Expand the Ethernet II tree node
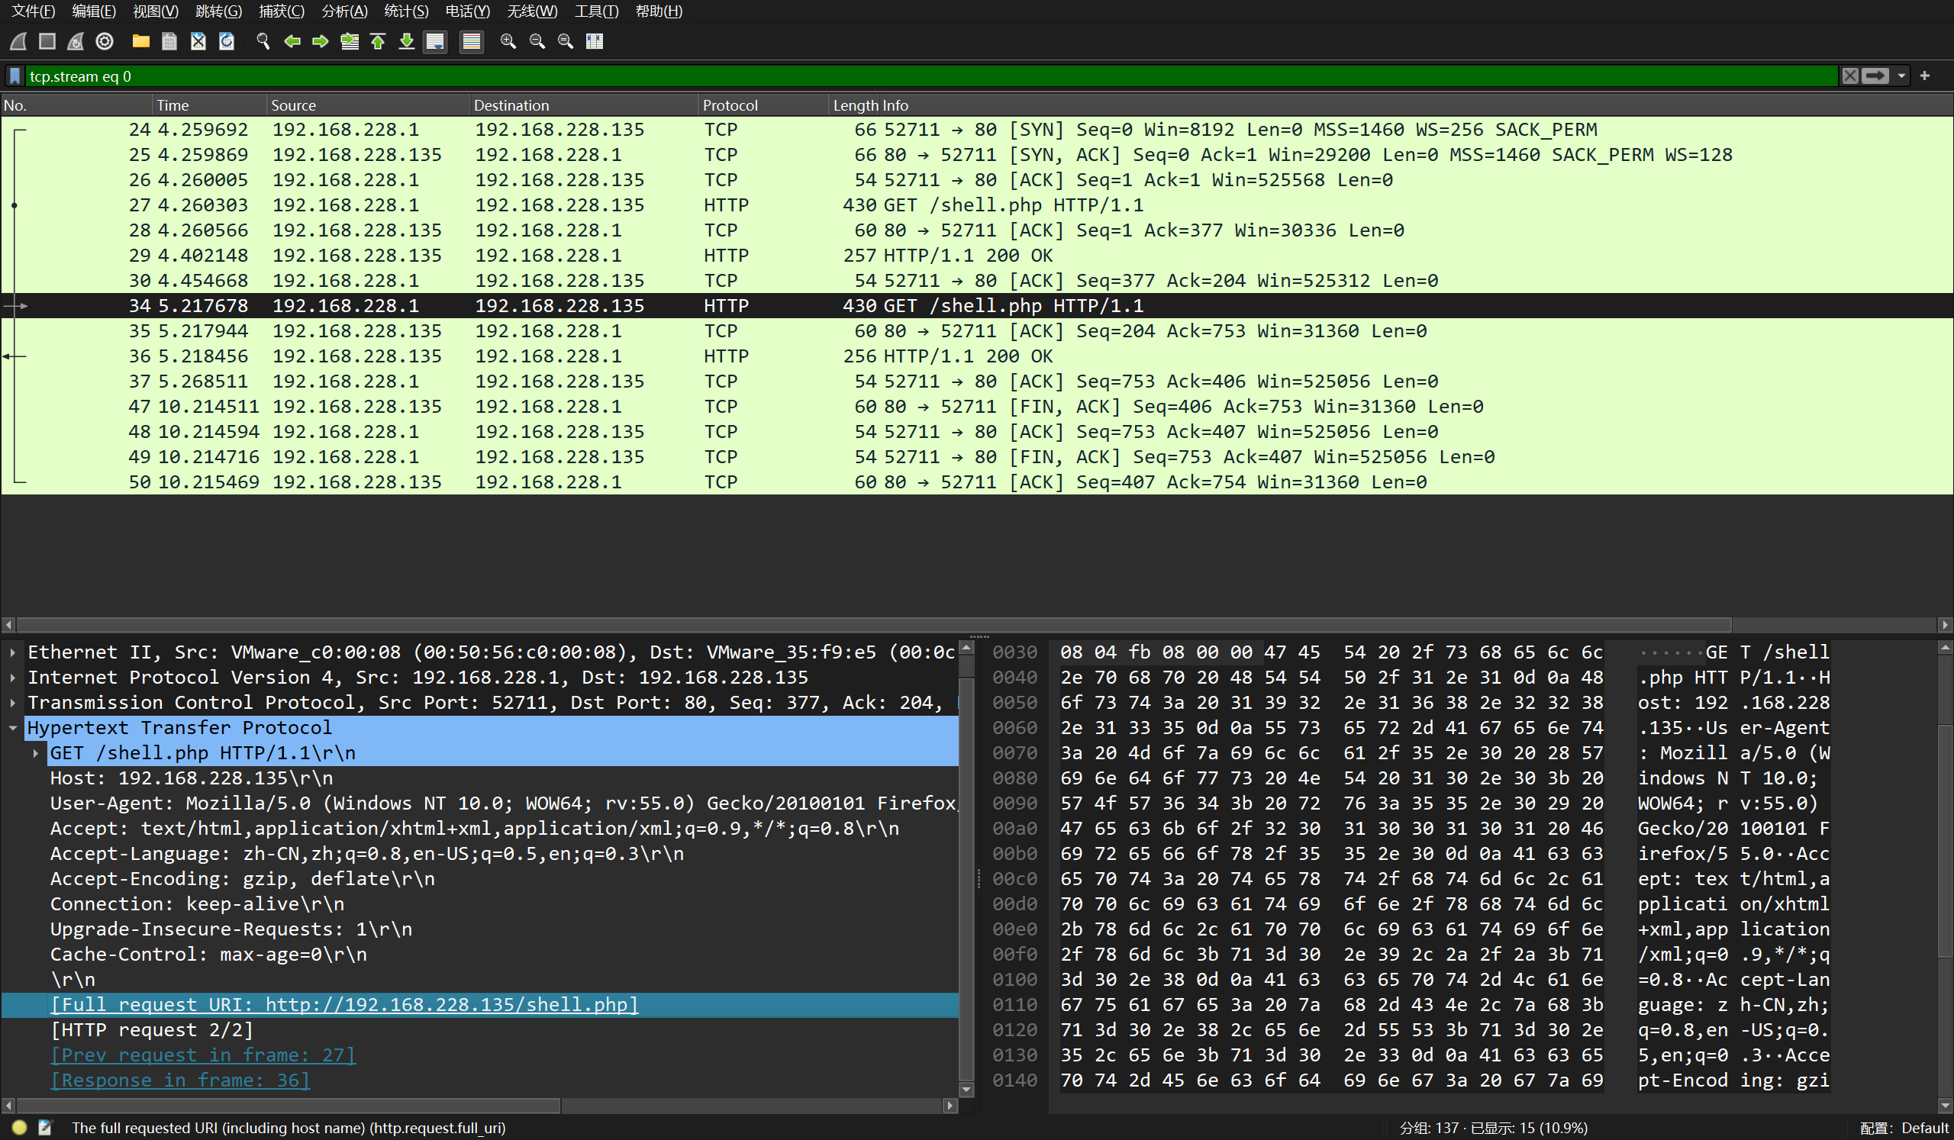Image resolution: width=1954 pixels, height=1140 pixels. click(x=12, y=652)
